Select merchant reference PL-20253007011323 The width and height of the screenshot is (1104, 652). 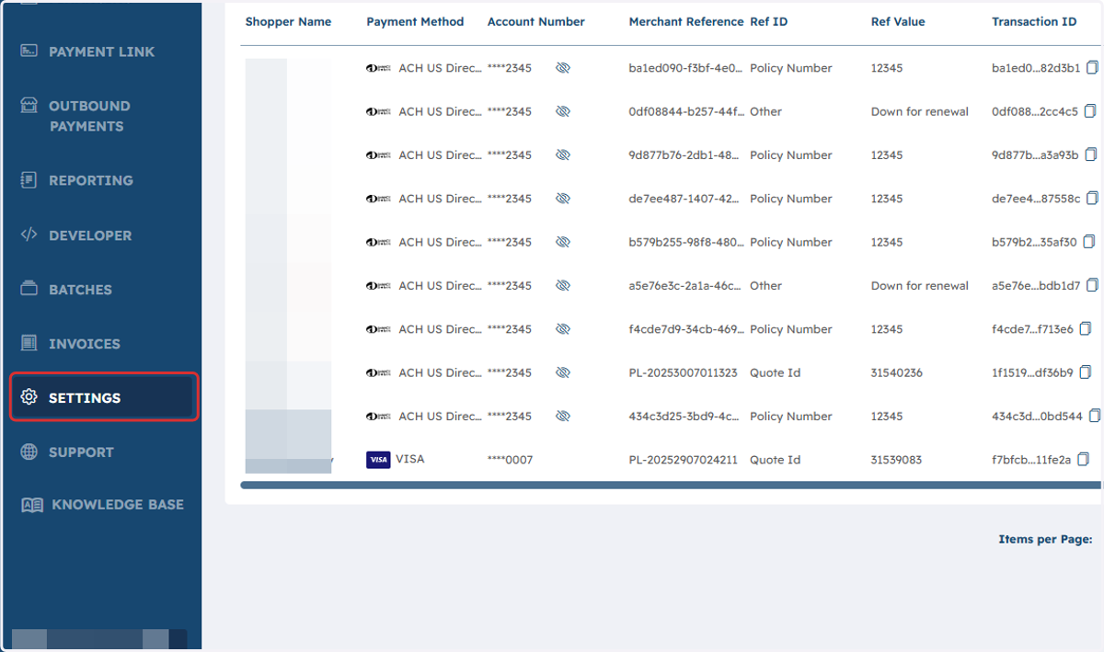tap(684, 372)
